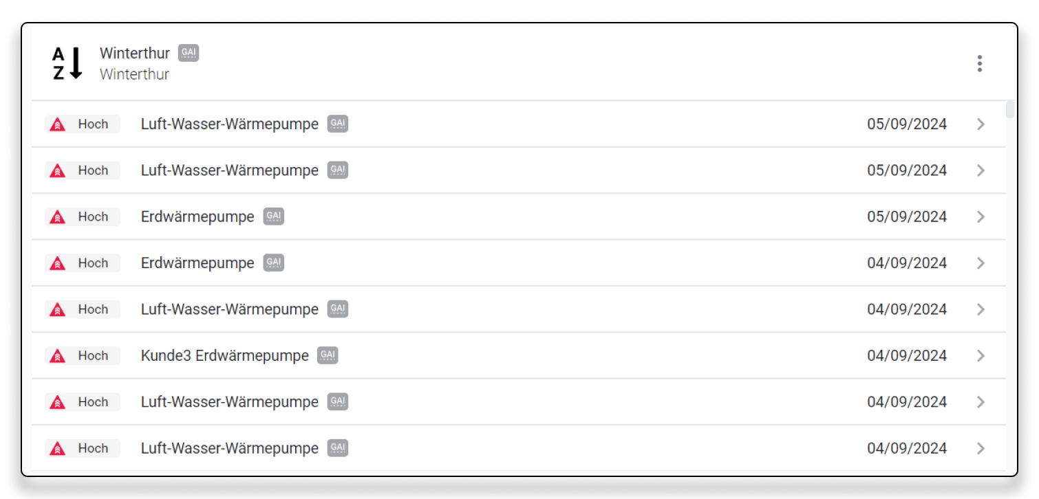Expand the last visible row's chevron
Viewport: 1039px width, 499px height.
(981, 448)
